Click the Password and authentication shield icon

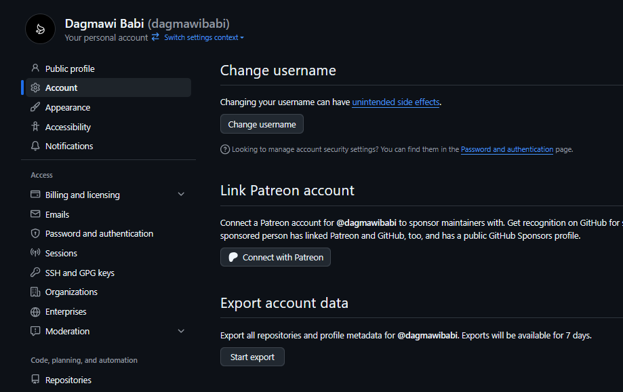(x=35, y=233)
